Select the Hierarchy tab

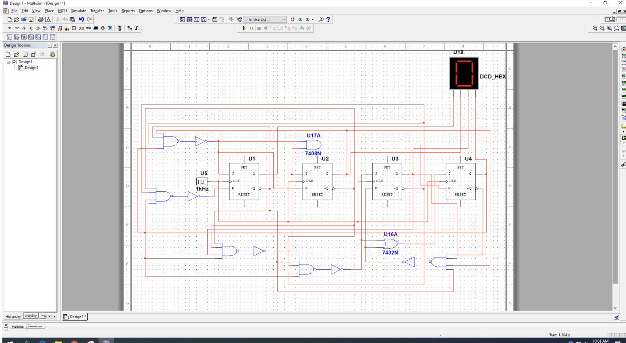[x=13, y=316]
